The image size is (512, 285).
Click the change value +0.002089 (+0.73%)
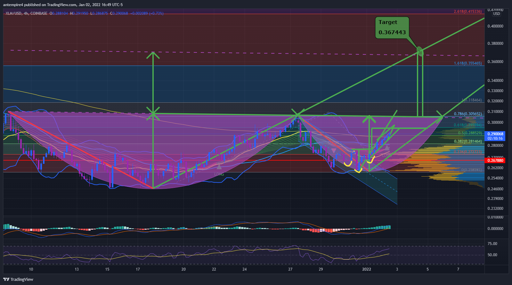[x=147, y=13]
